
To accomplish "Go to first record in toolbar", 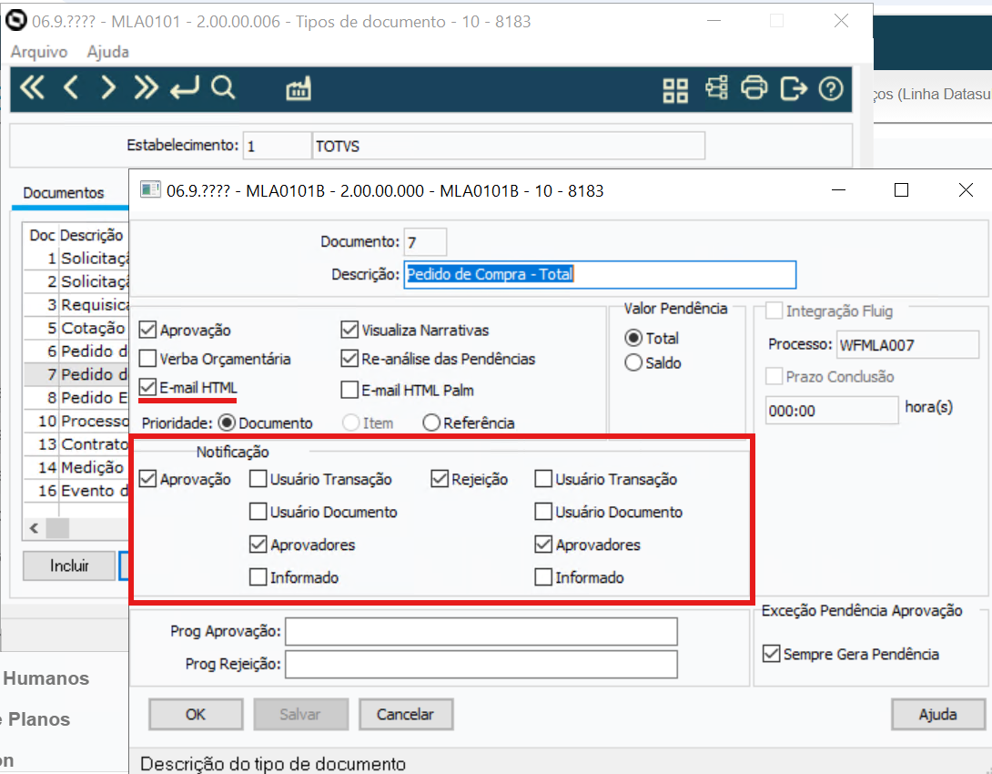I will [x=32, y=88].
